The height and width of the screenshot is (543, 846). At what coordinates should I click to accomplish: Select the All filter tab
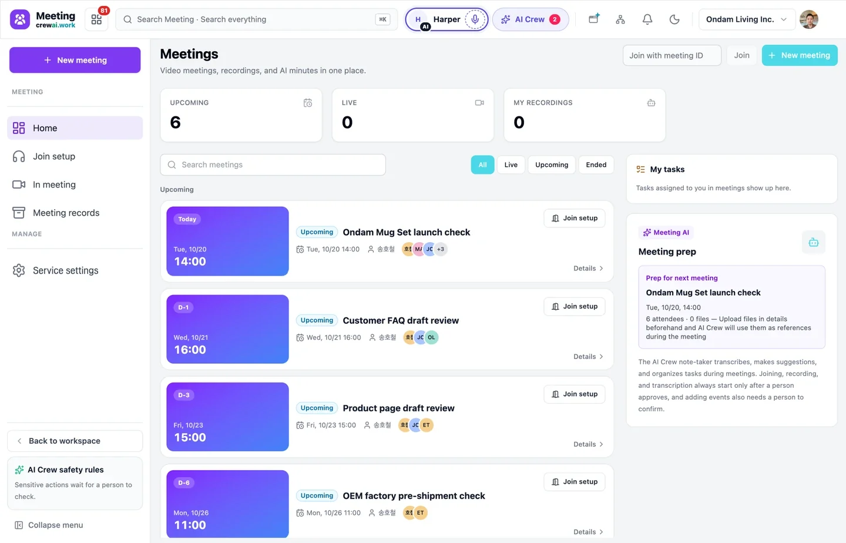pyautogui.click(x=482, y=165)
